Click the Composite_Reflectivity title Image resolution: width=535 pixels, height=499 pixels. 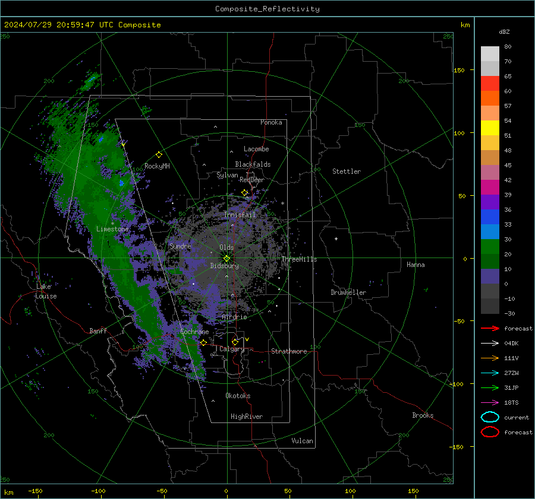point(267,9)
